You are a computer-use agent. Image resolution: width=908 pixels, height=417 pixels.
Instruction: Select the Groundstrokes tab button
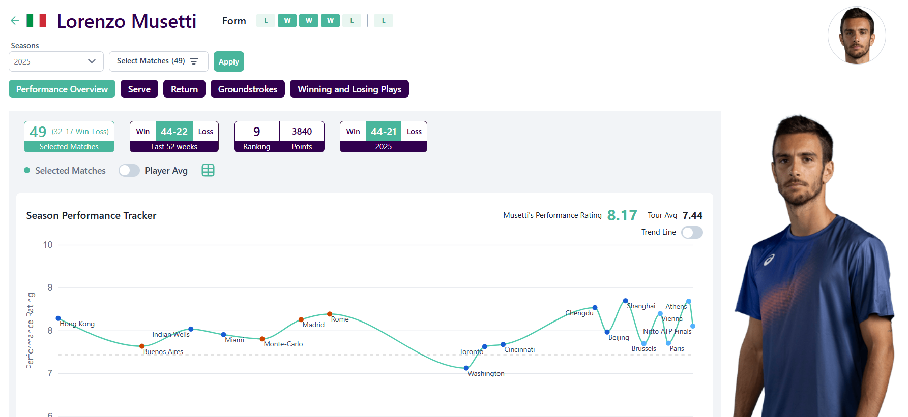tap(247, 89)
